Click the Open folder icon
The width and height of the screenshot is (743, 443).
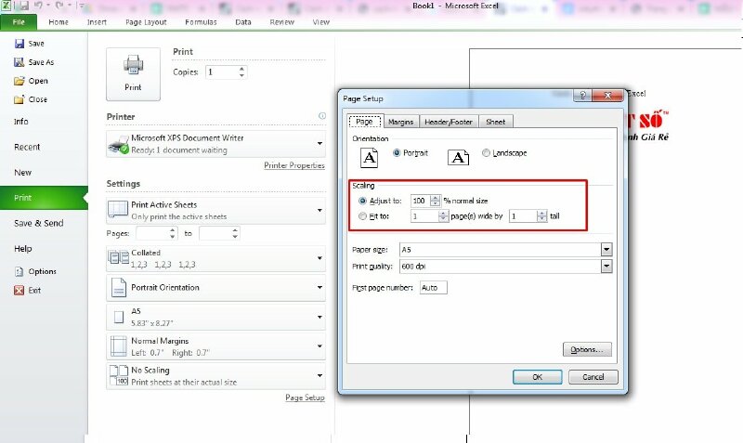click(19, 81)
